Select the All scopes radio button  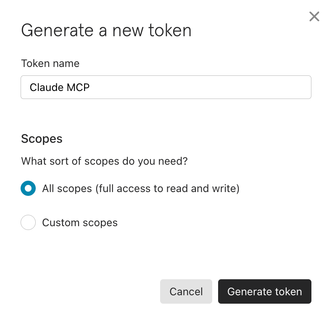click(x=28, y=188)
